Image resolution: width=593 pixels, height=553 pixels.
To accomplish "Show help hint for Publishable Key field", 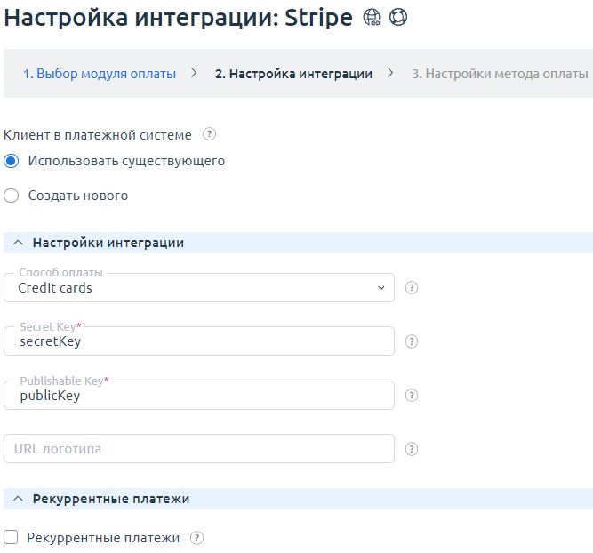I will point(412,396).
